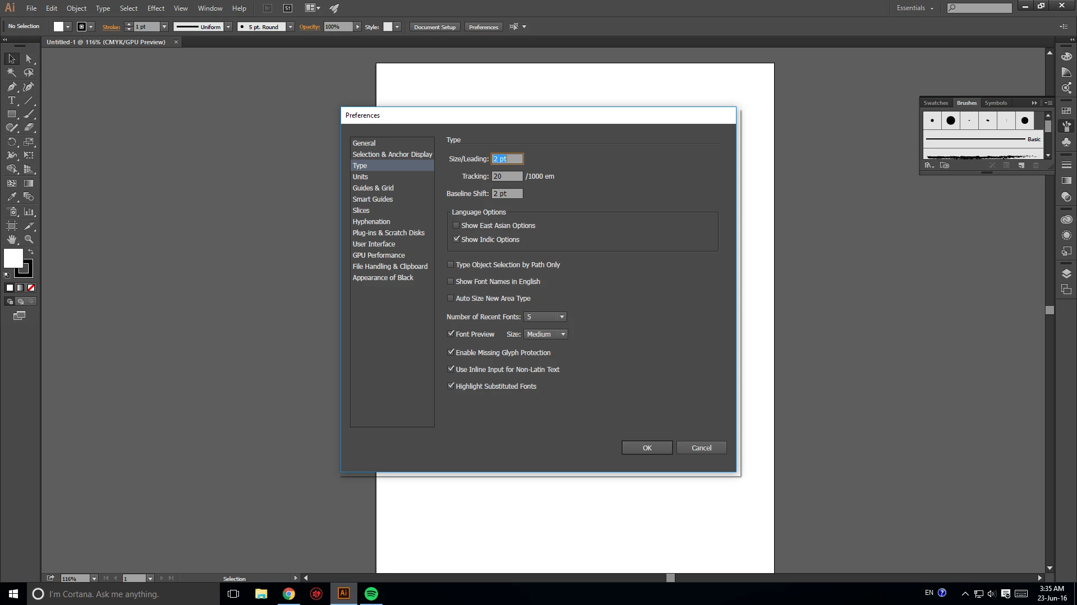Viewport: 1077px width, 605px height.
Task: Enable Show East Asian Options checkbox
Action: click(x=456, y=225)
